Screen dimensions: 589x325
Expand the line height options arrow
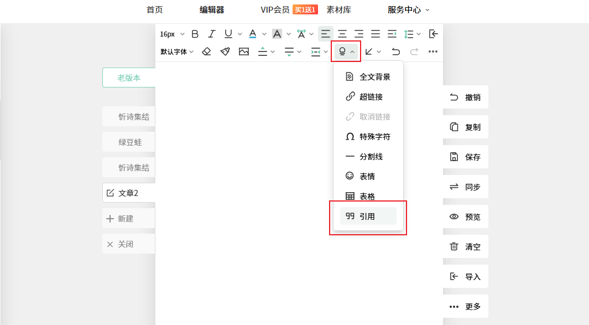pyautogui.click(x=419, y=34)
